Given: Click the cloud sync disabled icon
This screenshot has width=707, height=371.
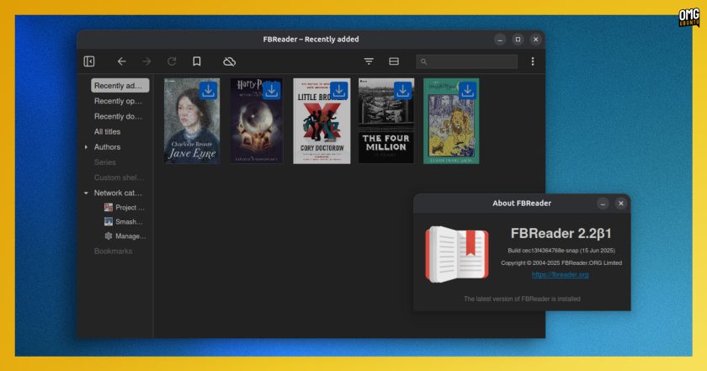Looking at the screenshot, I should [230, 61].
